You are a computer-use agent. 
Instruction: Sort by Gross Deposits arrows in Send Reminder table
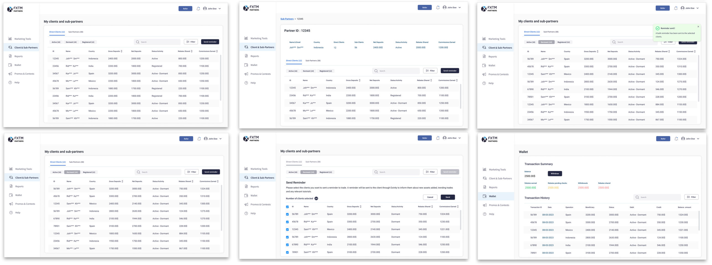pos(360,207)
